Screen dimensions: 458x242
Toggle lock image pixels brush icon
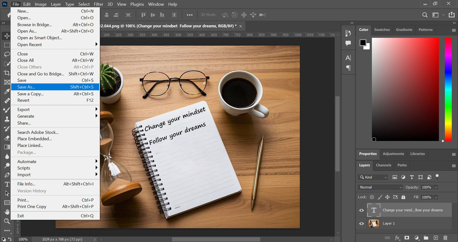380,197
